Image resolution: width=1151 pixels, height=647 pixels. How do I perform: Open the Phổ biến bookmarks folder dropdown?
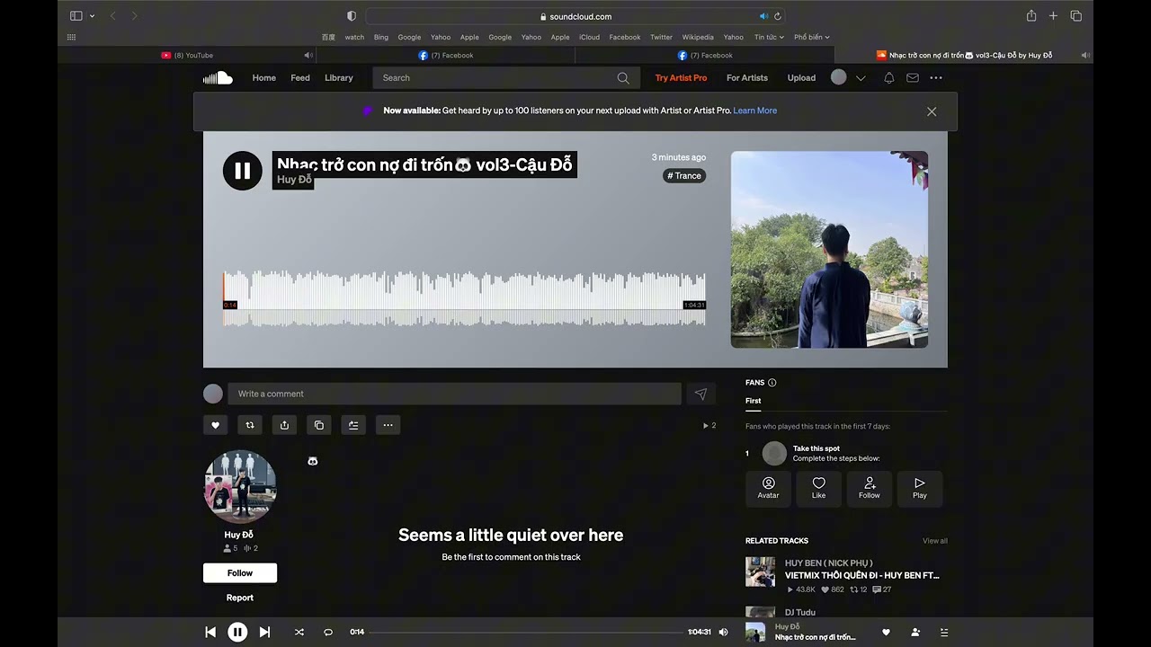click(x=812, y=38)
